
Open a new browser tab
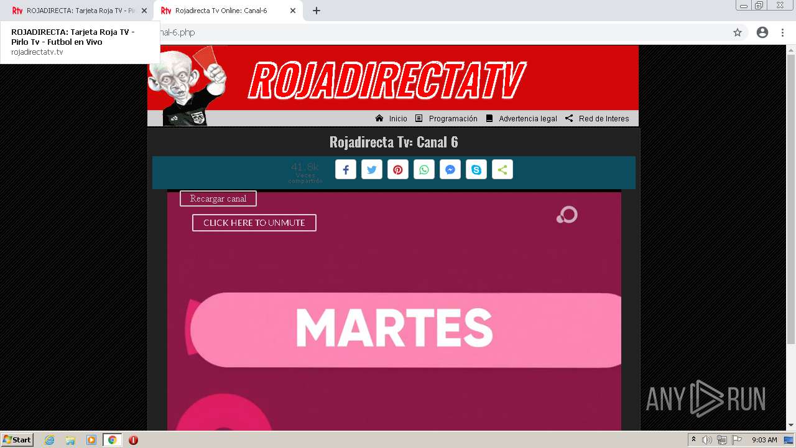pos(317,11)
